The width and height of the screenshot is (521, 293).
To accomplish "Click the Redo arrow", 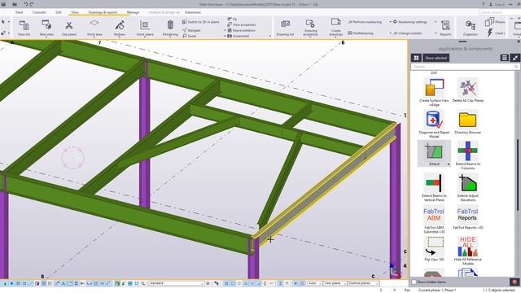I will (x=32, y=4).
